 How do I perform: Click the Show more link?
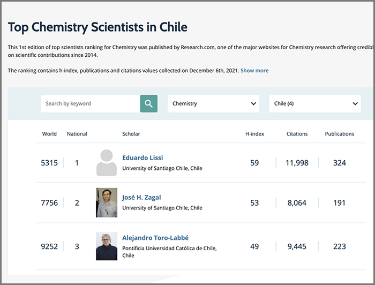pos(254,71)
